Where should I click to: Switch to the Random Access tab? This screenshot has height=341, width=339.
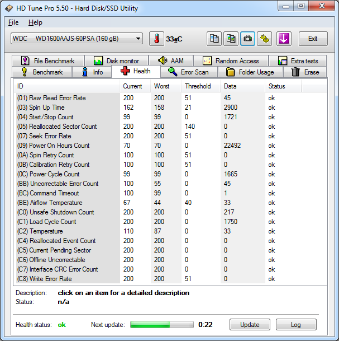pos(231,60)
